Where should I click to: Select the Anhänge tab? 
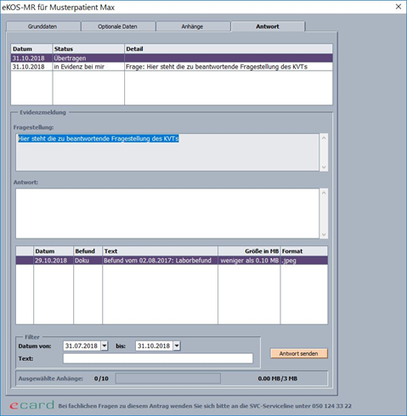(193, 26)
